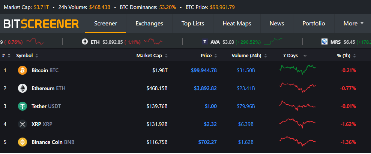371x154 pixels.
Task: Click Tether volume $79.96B
Action: tap(246, 106)
